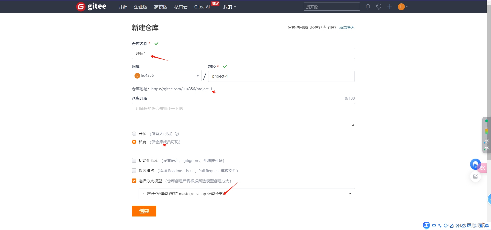Open the 归属 liu4356 owner dropdown
Viewport: 491px width, 230px height.
(x=167, y=76)
